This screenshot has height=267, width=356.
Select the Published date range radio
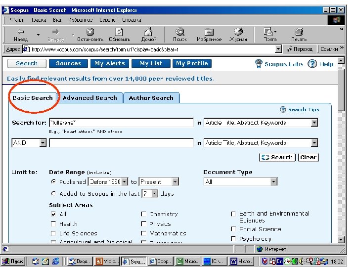(53, 181)
